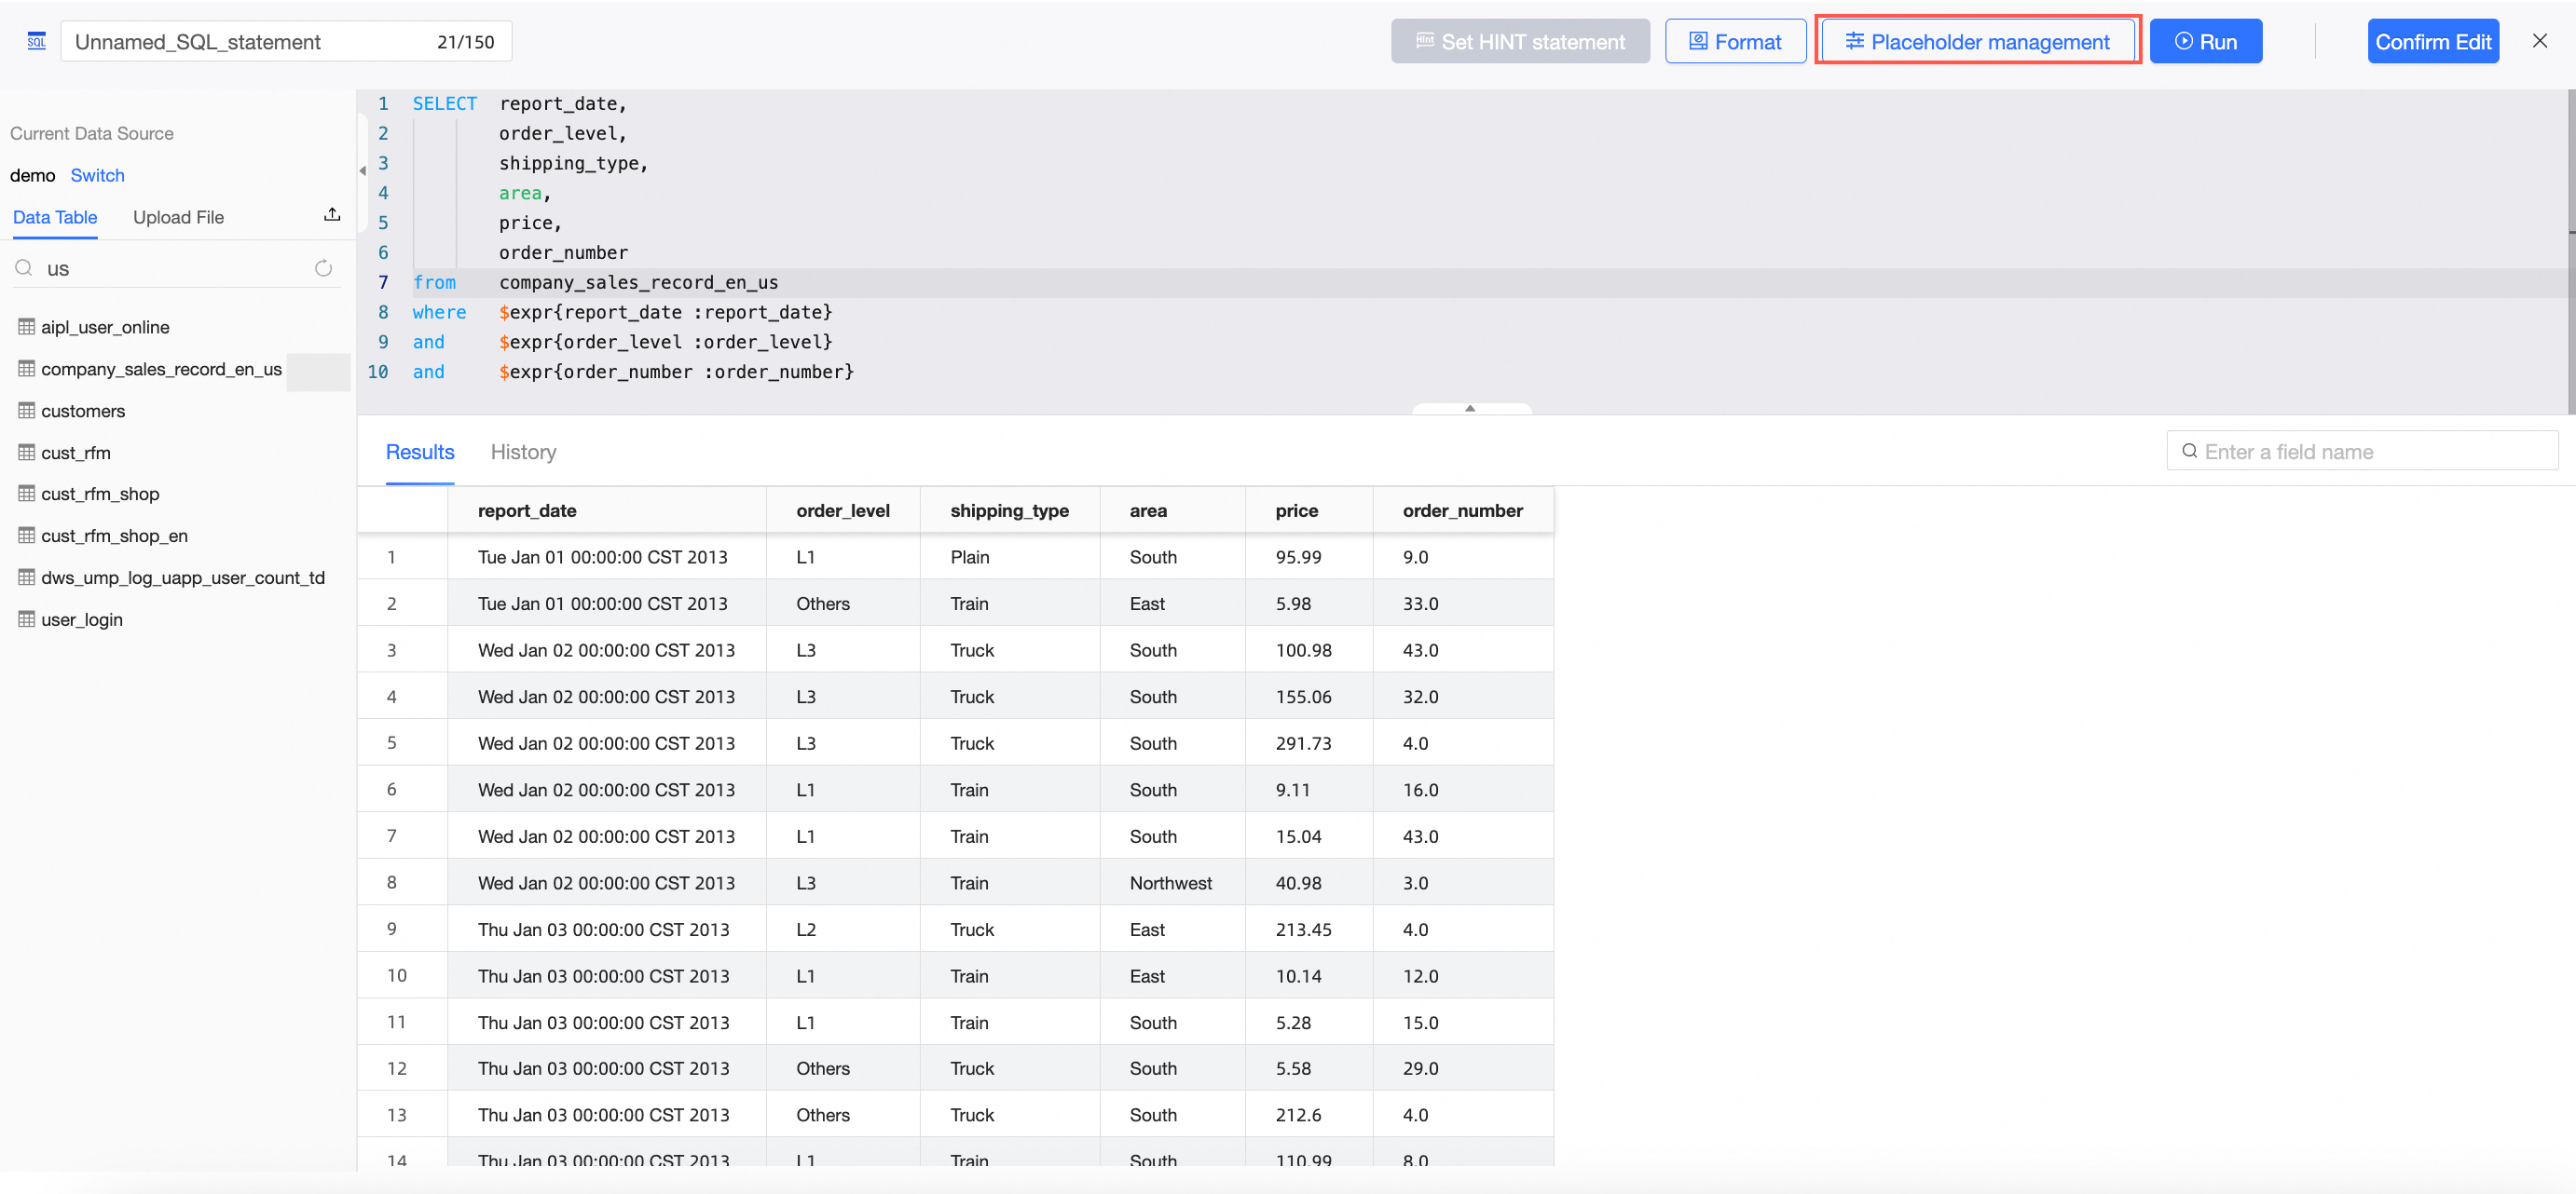Collapse the left panel using the arrow handle
Image resolution: width=2576 pixels, height=1194 pixels.
pyautogui.click(x=362, y=170)
